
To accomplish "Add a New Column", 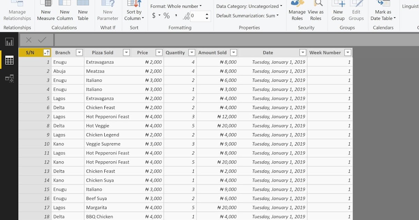I will (x=65, y=11).
